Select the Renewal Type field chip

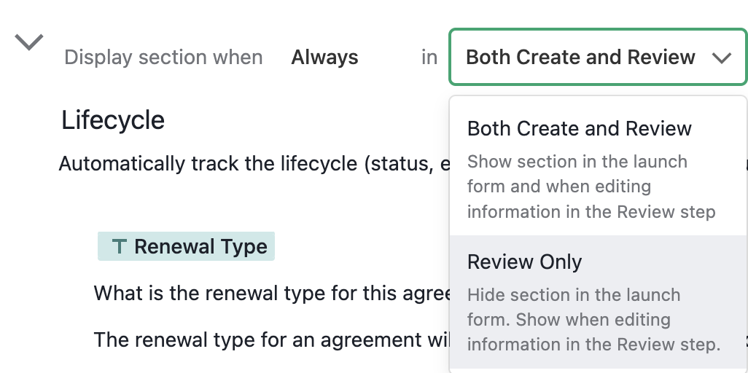click(186, 246)
